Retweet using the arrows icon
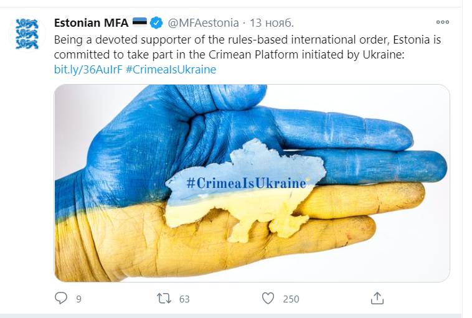Viewport: 472px width, 318px height. (164, 299)
